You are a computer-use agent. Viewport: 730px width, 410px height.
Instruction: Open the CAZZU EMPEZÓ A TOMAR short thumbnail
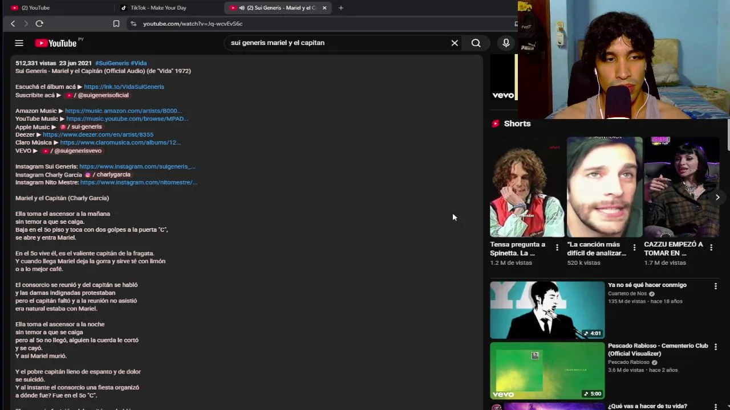tap(682, 187)
